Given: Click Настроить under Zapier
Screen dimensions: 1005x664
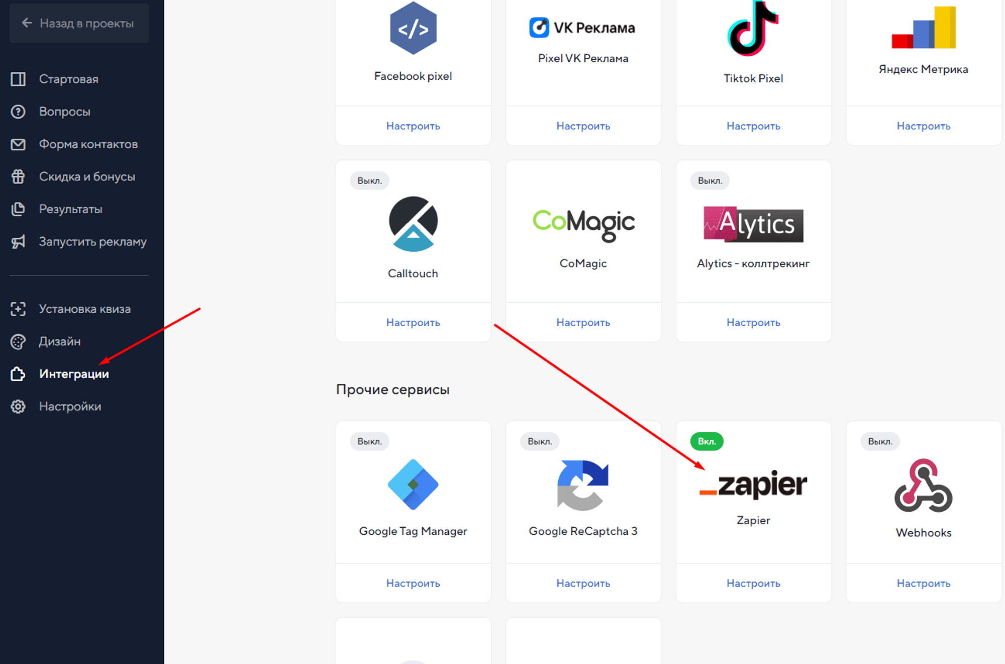Looking at the screenshot, I should coord(753,584).
